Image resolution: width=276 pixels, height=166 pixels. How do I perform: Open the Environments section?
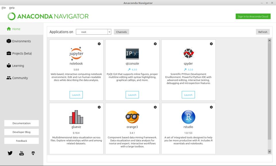[22, 41]
